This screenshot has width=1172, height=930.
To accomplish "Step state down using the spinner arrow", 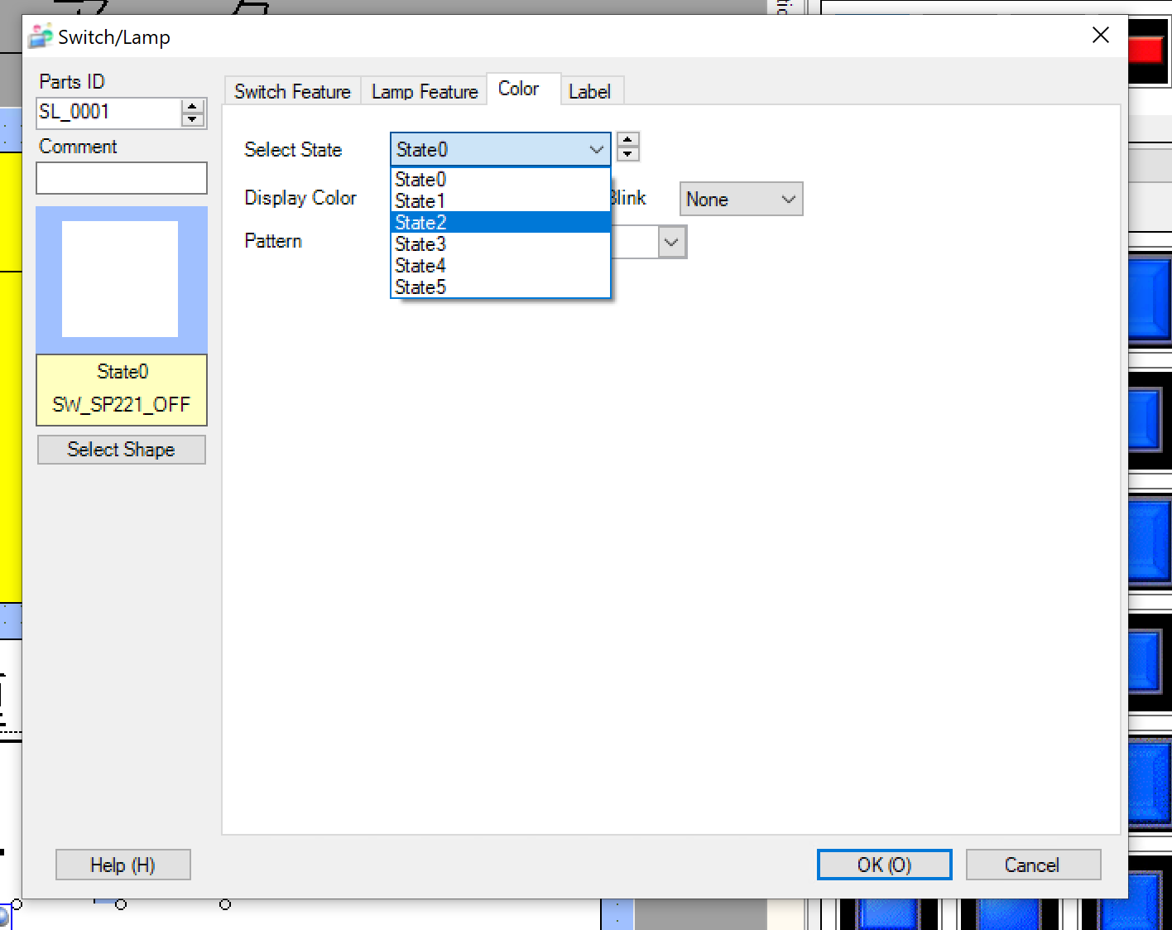I will (x=628, y=154).
